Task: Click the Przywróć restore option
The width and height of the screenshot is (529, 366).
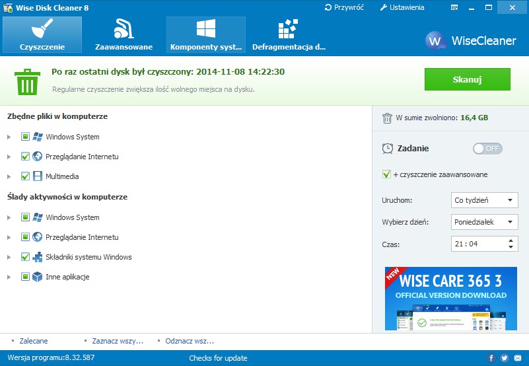Action: coord(344,7)
